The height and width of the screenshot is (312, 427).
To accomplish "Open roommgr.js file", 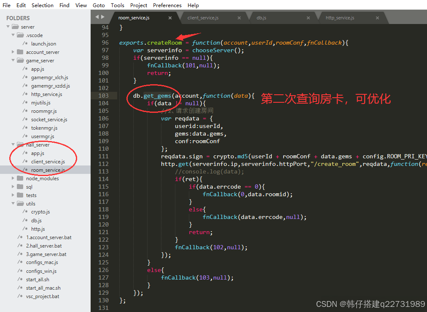I will 44,111.
